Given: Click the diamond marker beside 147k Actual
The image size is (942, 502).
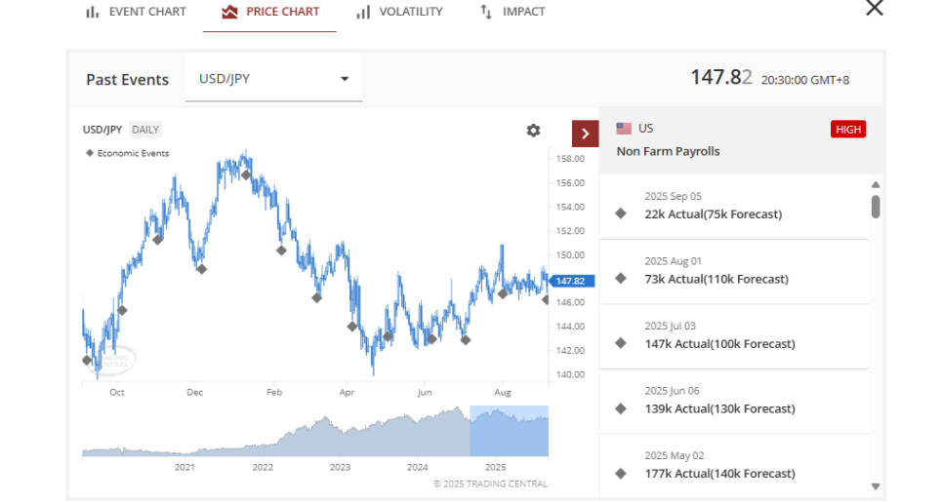Looking at the screenshot, I should (621, 343).
